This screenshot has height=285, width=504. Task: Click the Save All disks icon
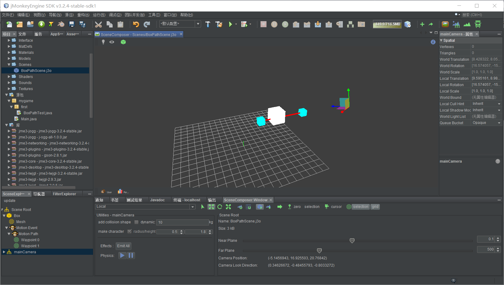[x=82, y=24]
